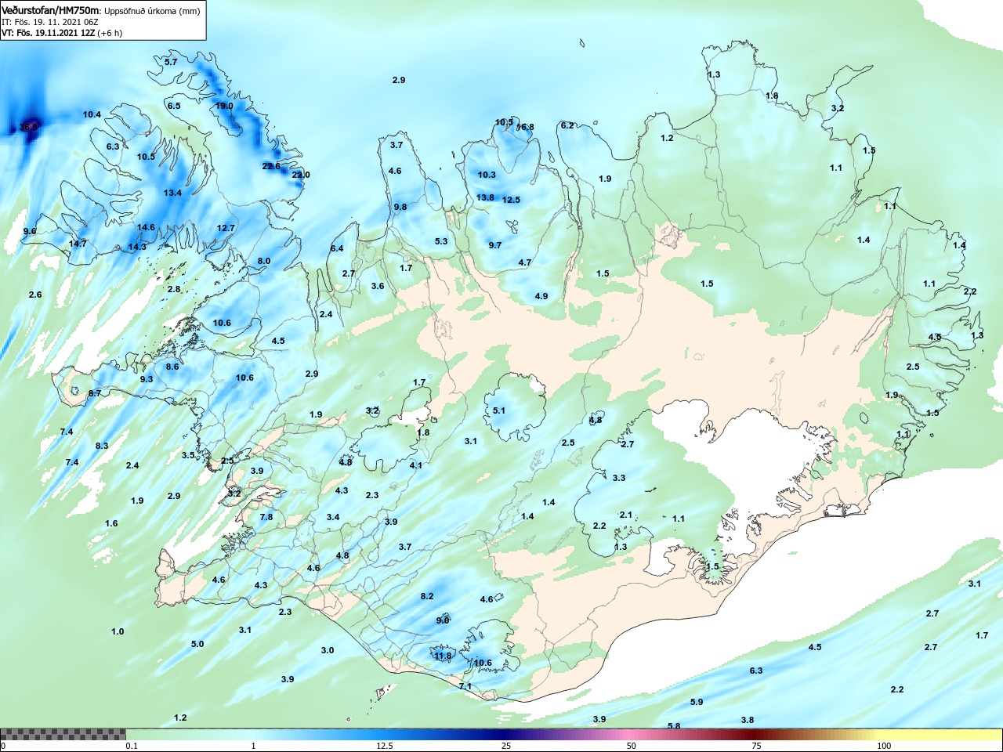Click the 5.9 value offshore southeast
This screenshot has width=1003, height=752.
click(x=697, y=702)
